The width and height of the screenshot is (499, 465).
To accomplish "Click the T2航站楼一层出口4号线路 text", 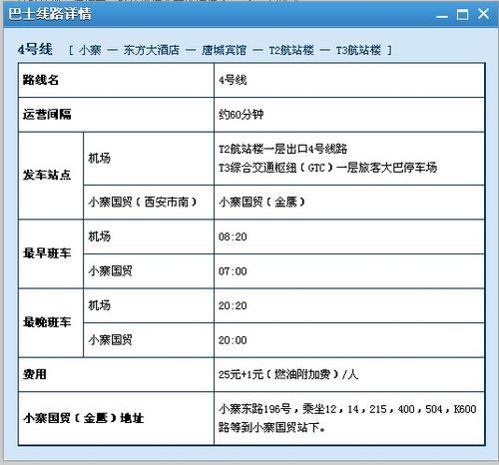I will (x=282, y=149).
